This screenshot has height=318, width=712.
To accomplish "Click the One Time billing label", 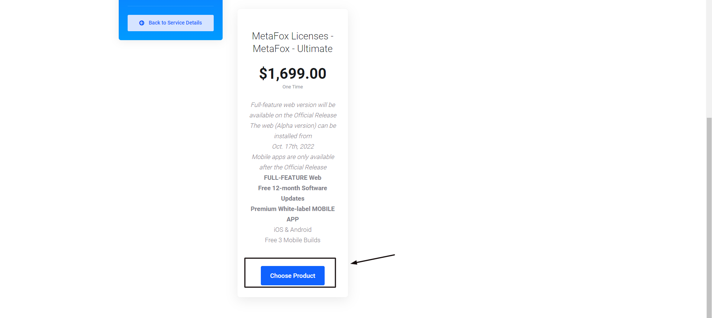I will coord(292,87).
